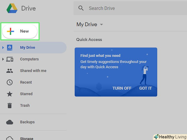Image resolution: width=187 pixels, height=140 pixels.
Task: Click TURN OFF on Quick Access card
Action: click(122, 88)
